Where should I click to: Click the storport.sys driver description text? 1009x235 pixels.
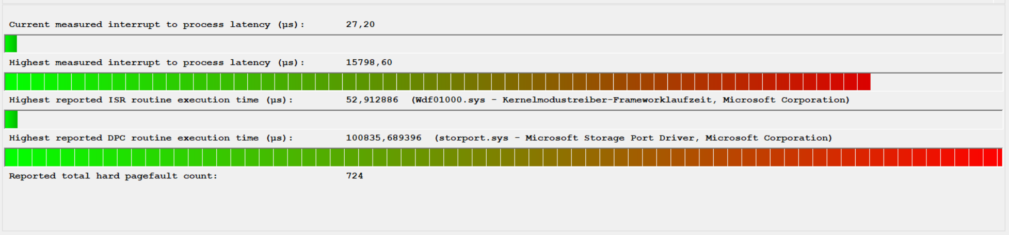tap(633, 138)
